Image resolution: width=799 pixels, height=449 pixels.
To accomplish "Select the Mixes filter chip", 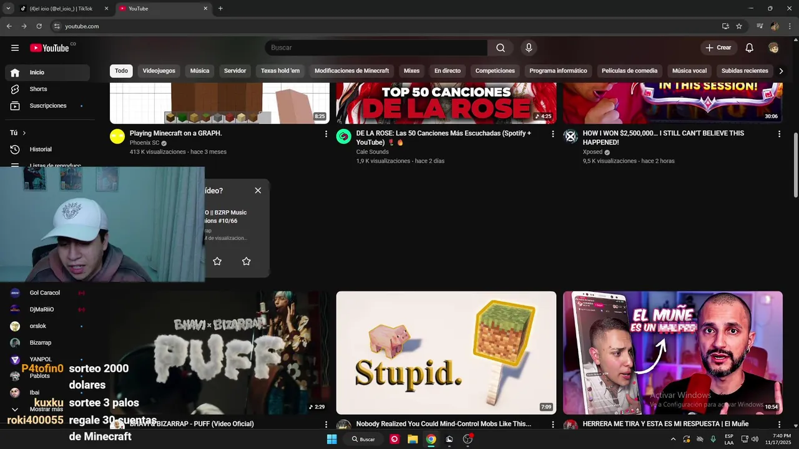I will pyautogui.click(x=411, y=71).
